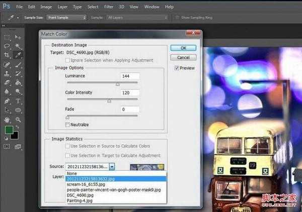Viewport: 302px width, 212px height.
Task: Click the Luminance slider handle
Action: (118, 84)
